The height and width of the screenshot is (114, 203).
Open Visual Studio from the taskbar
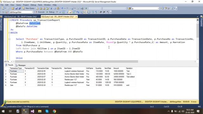coord(32,111)
